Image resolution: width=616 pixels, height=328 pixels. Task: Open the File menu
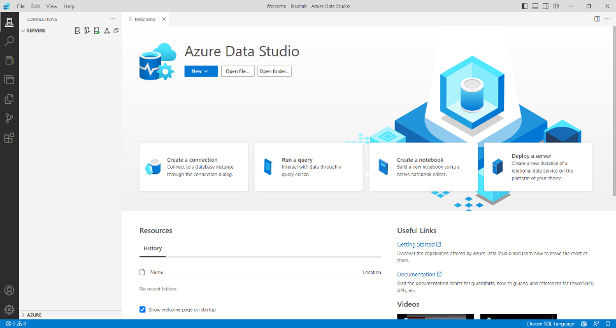click(x=21, y=6)
